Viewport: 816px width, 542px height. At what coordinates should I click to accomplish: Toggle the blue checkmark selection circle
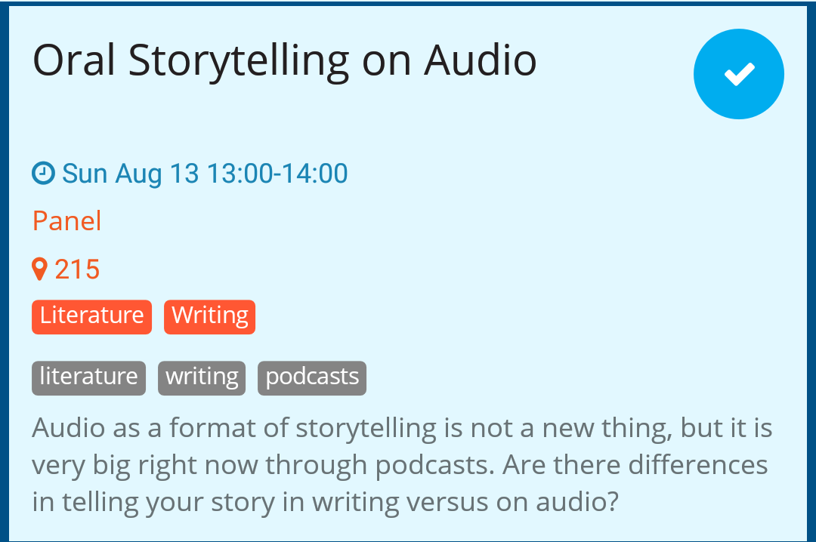pos(738,74)
